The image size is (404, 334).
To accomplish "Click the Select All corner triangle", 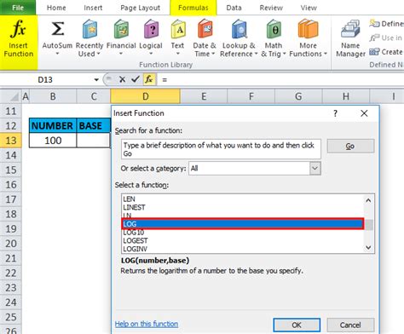I will [14, 97].
